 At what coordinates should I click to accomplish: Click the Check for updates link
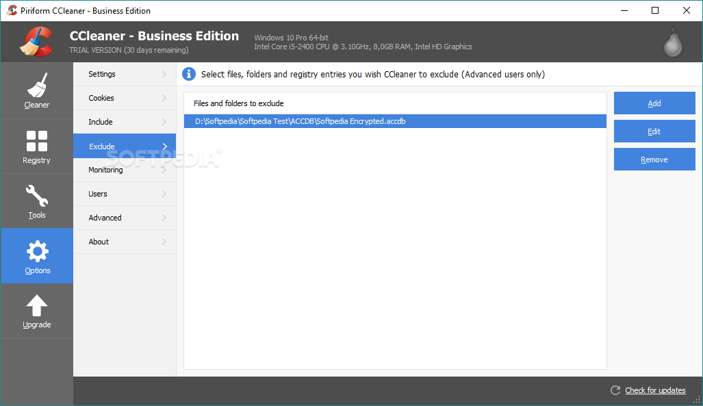click(655, 390)
